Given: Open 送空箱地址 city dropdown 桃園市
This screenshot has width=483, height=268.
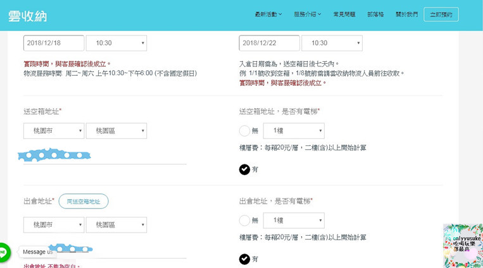Looking at the screenshot, I should (x=54, y=131).
